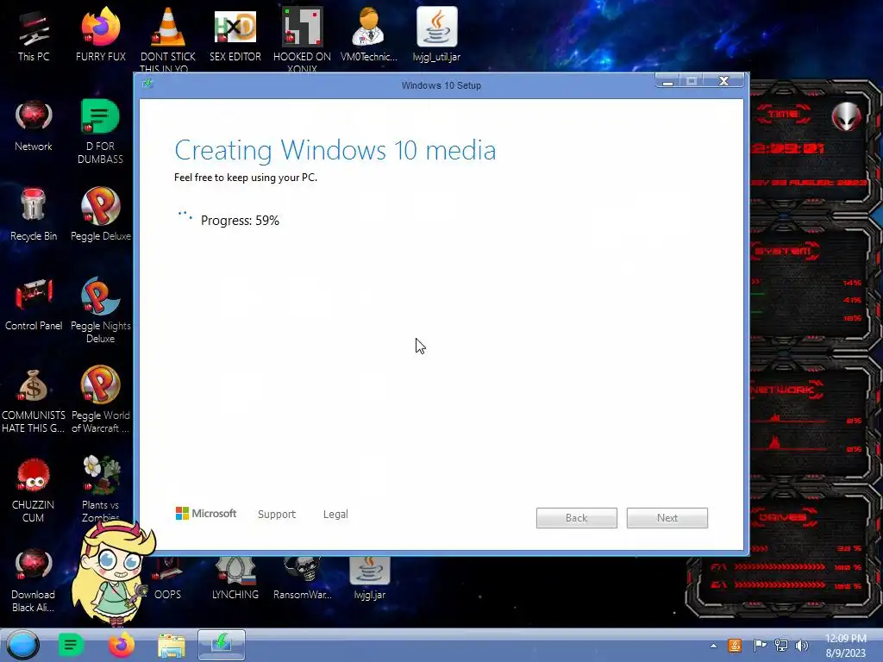Click the Start orb button

(x=23, y=645)
